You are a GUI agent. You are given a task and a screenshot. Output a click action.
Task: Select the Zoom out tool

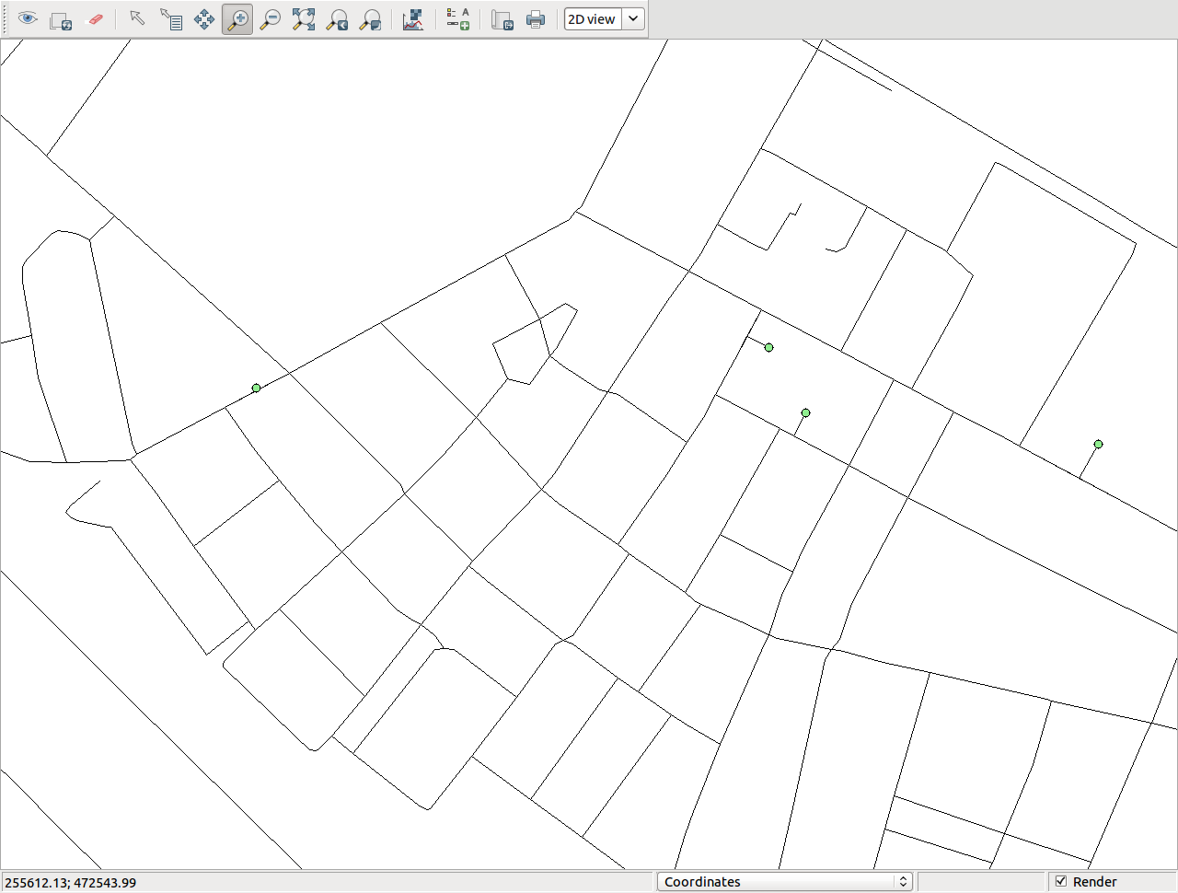(271, 19)
